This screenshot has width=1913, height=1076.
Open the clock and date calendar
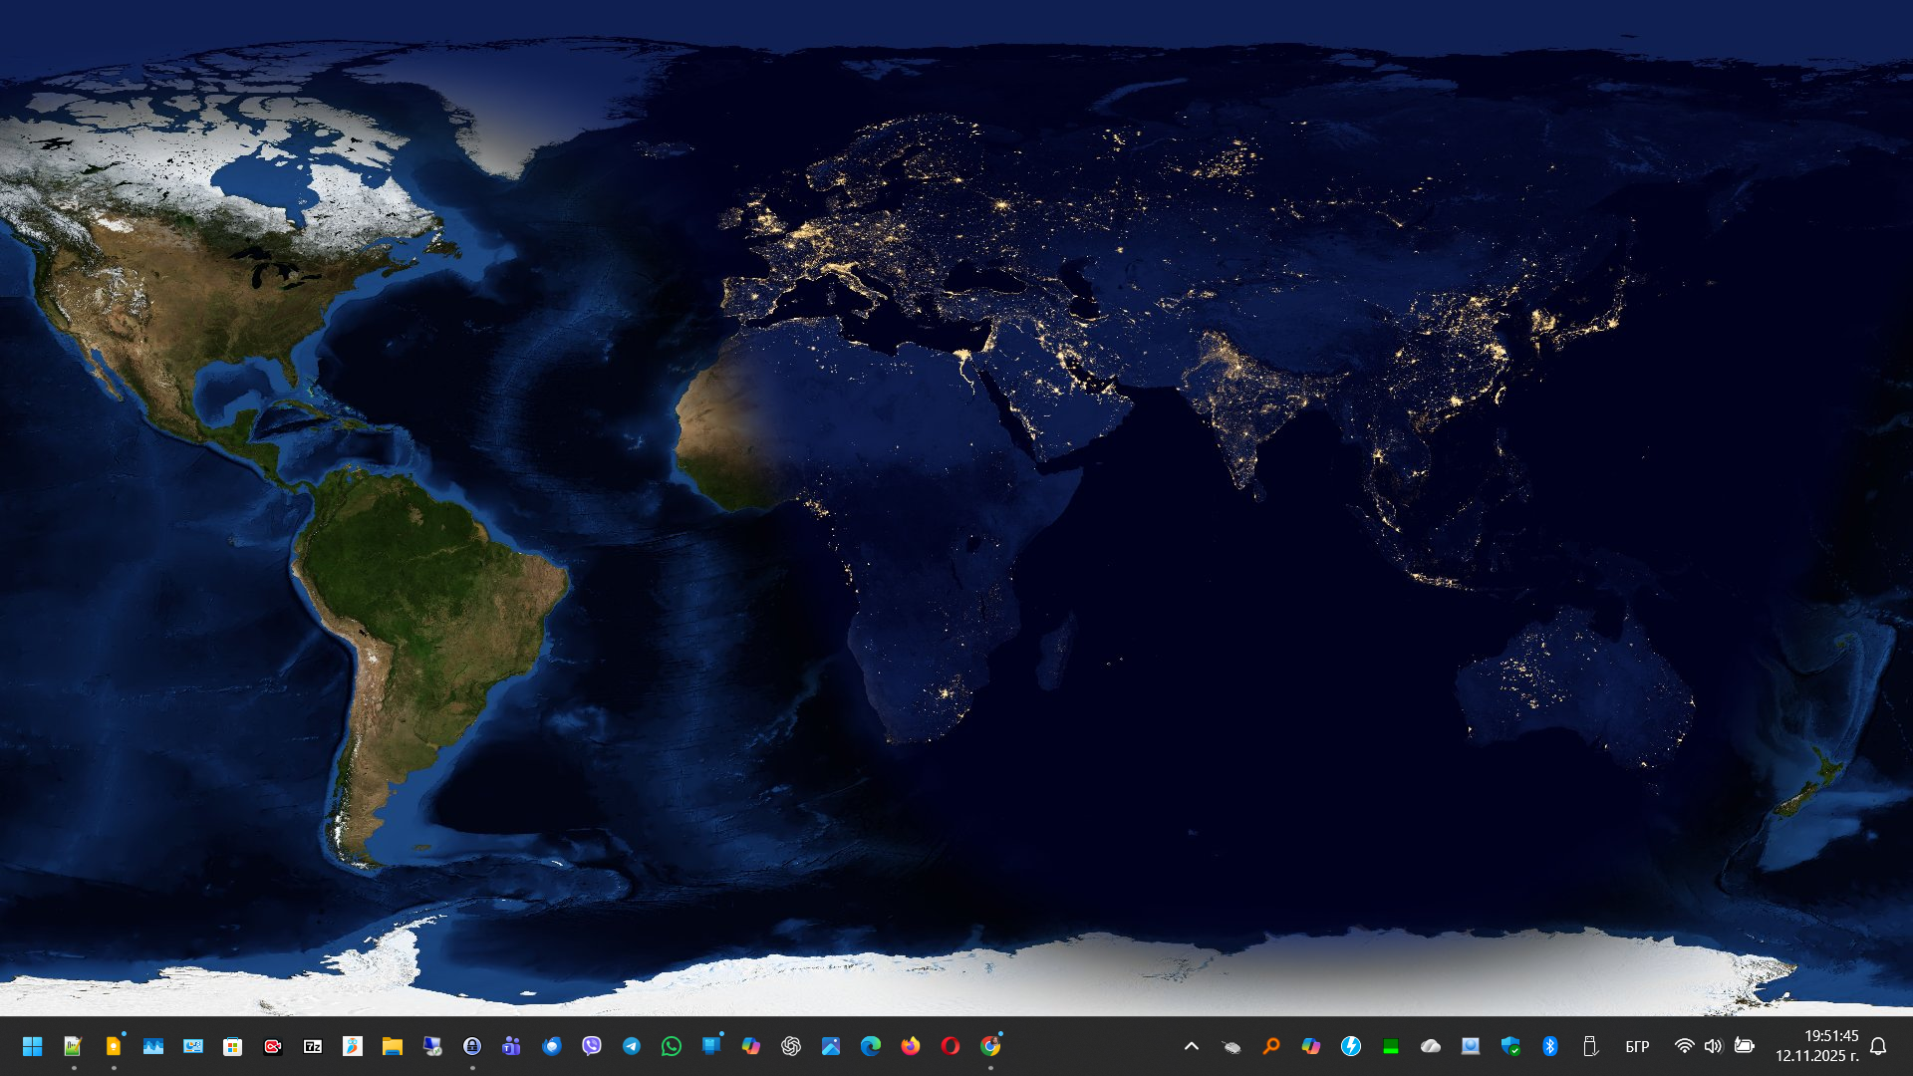tap(1816, 1046)
